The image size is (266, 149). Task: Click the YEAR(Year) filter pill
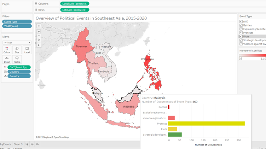17,26
